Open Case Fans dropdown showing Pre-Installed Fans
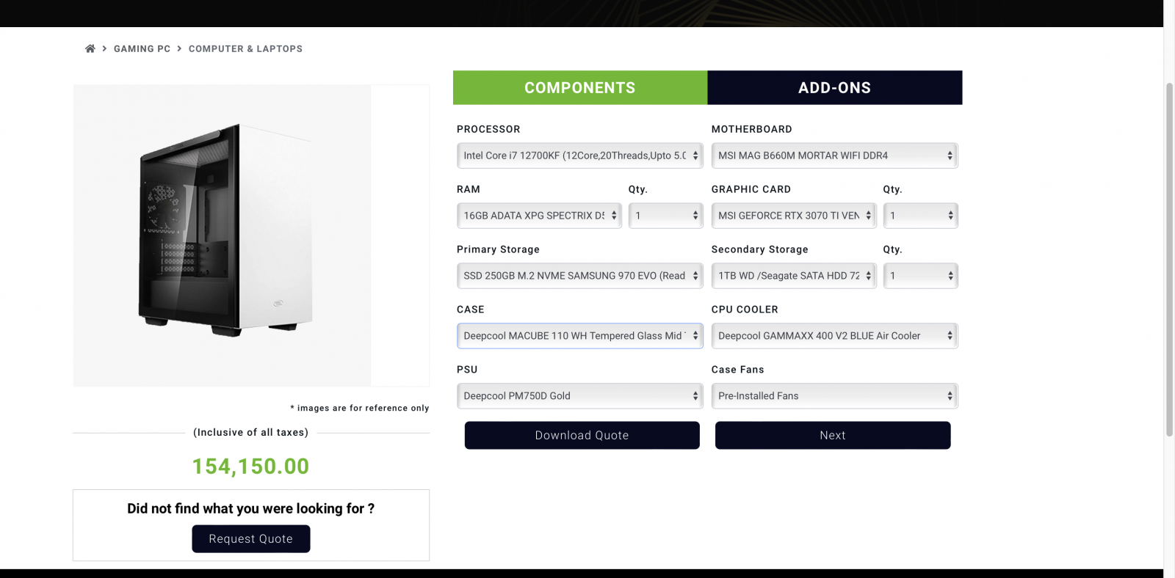1175x578 pixels. pyautogui.click(x=835, y=396)
